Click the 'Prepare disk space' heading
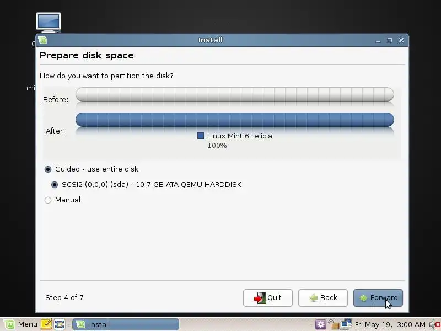 [87, 55]
